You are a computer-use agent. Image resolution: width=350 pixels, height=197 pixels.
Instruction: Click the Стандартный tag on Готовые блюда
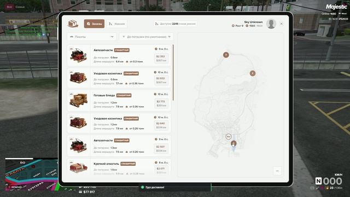click(x=124, y=95)
